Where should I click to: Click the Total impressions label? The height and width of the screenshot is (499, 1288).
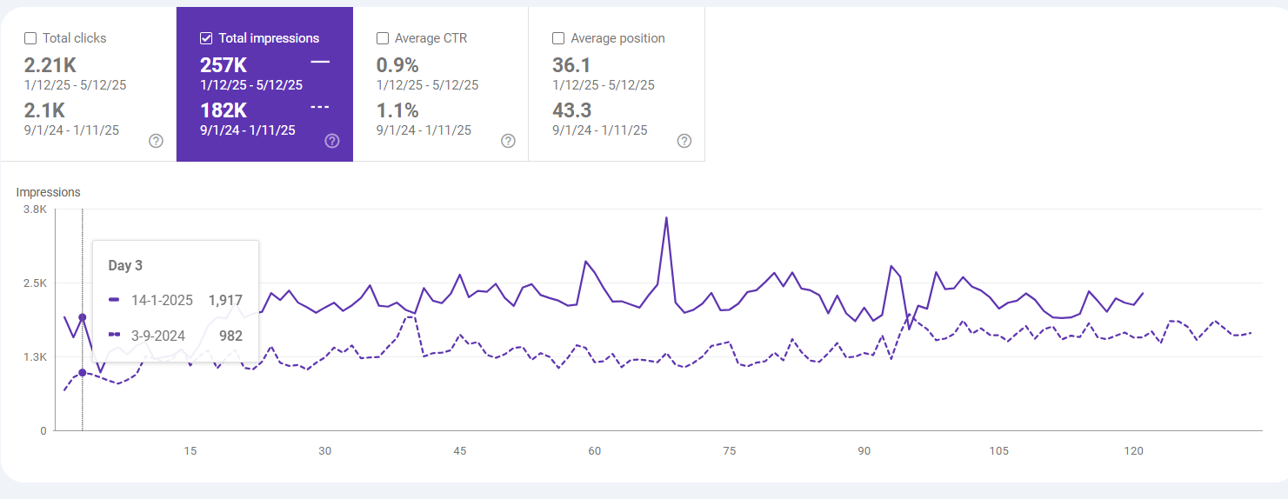coord(269,38)
